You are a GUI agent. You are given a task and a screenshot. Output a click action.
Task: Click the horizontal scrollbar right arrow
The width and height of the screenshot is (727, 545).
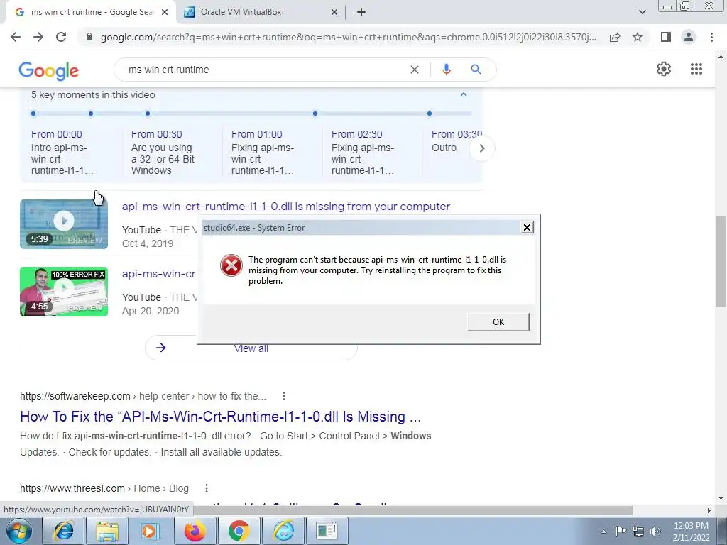(709, 510)
